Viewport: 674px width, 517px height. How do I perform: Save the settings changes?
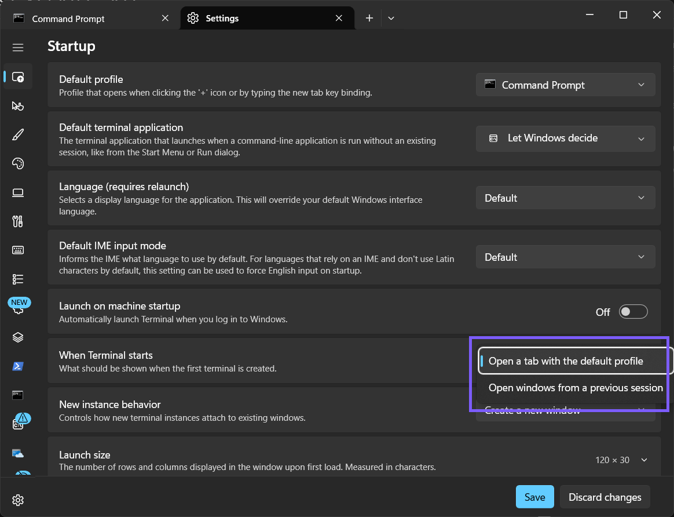[534, 497]
